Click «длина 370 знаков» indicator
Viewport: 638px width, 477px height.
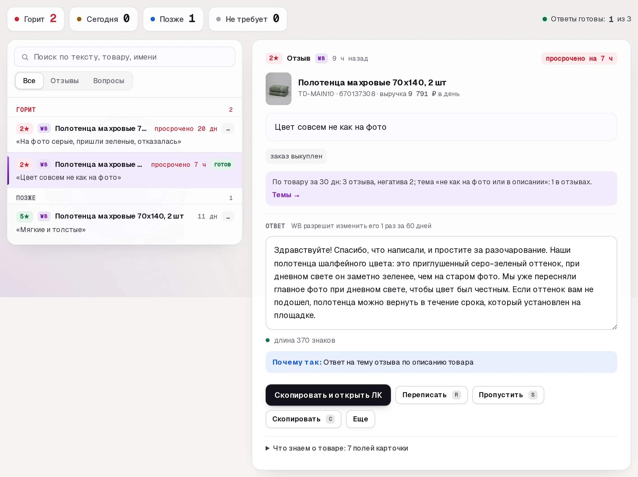coord(300,340)
